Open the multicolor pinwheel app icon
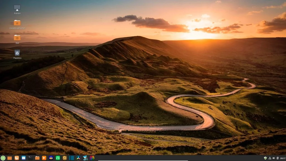This screenshot has width=286, height=161. (x=92, y=158)
